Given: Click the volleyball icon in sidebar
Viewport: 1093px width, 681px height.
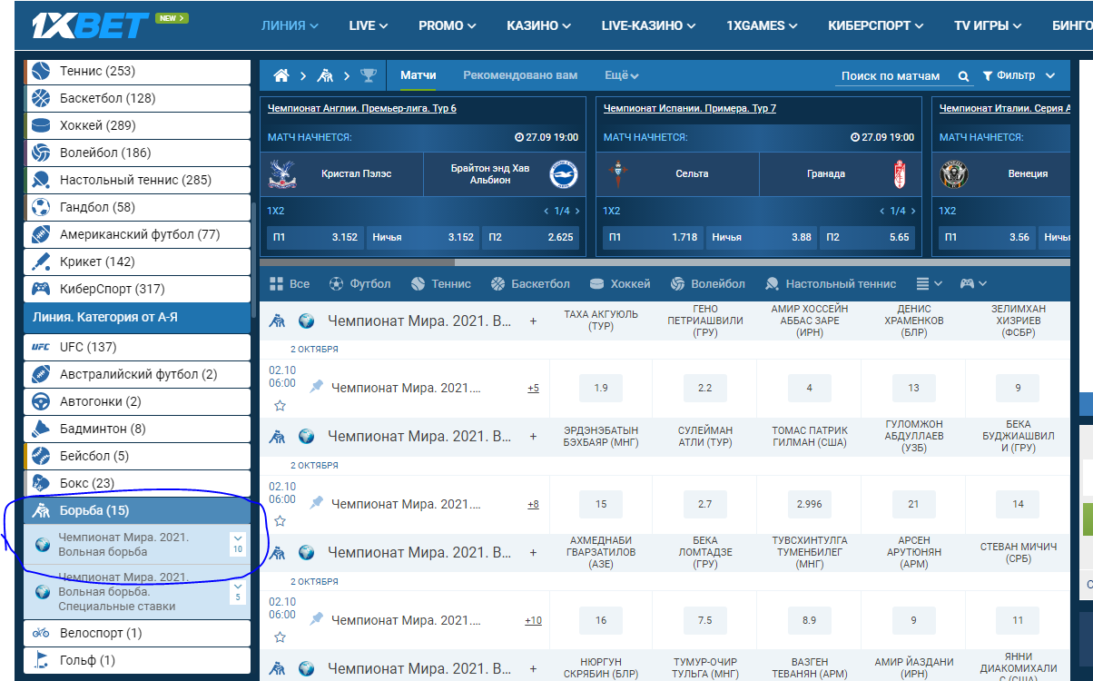Looking at the screenshot, I should coord(41,153).
